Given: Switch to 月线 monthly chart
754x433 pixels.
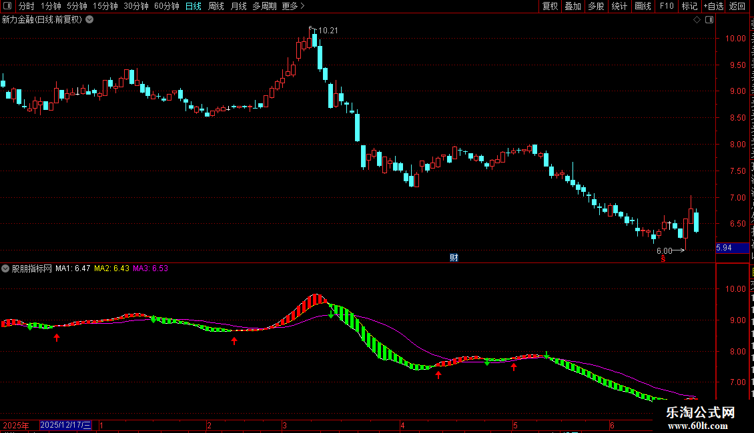Looking at the screenshot, I should point(238,6).
